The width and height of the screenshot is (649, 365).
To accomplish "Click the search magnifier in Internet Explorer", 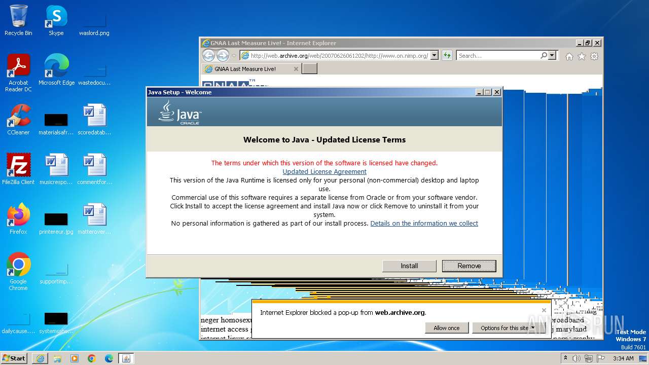I will tap(544, 56).
